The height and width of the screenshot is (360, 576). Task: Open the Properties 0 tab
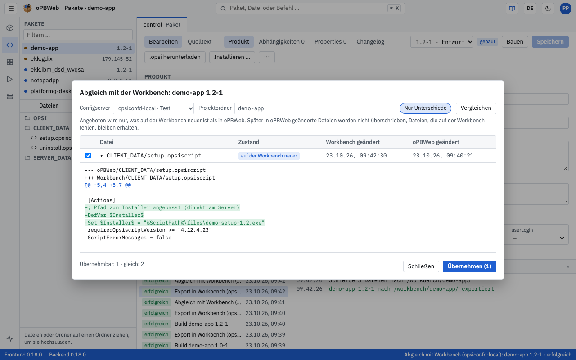click(331, 42)
